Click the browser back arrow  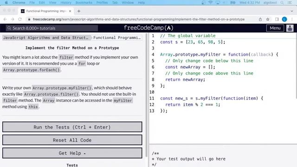tap(5, 19)
